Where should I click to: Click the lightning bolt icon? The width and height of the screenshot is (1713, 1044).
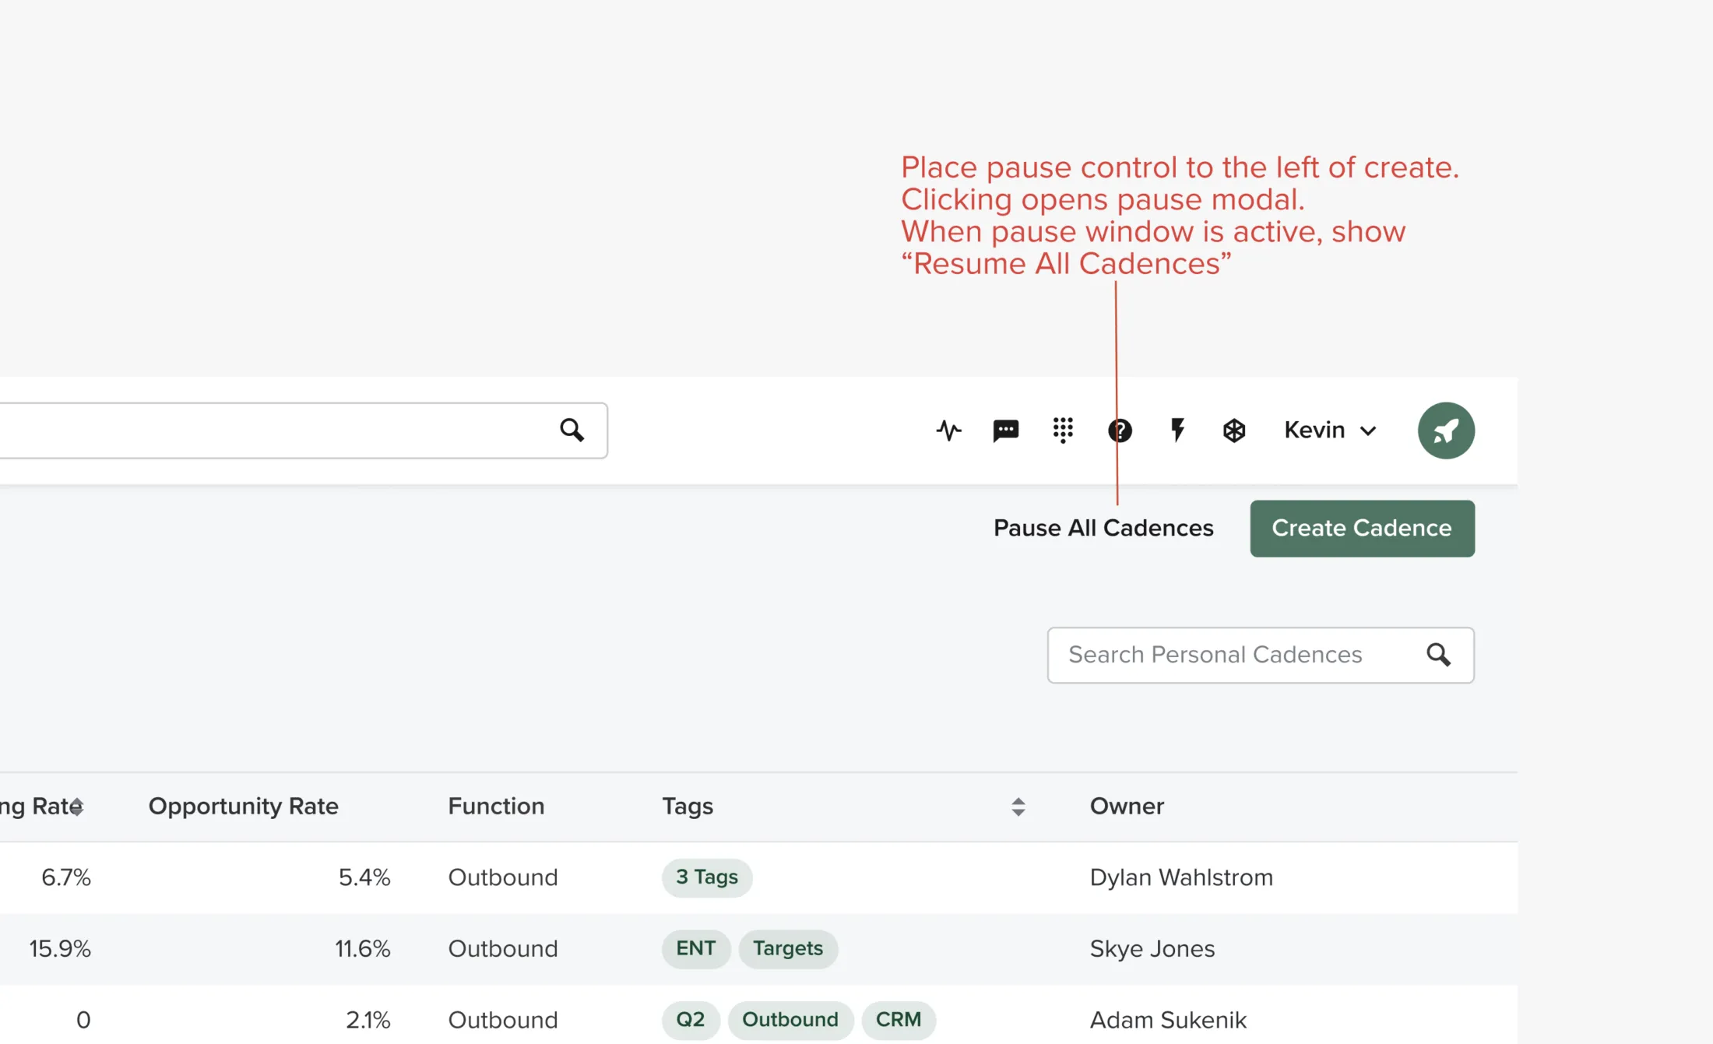[x=1177, y=431]
